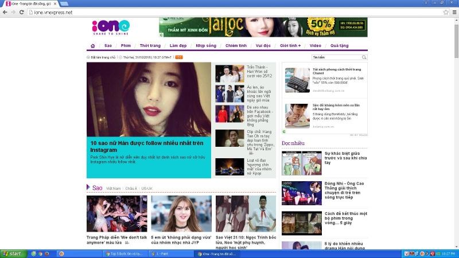Click the Tìm kiếm search field
The width and height of the screenshot is (459, 258).
click(x=336, y=57)
